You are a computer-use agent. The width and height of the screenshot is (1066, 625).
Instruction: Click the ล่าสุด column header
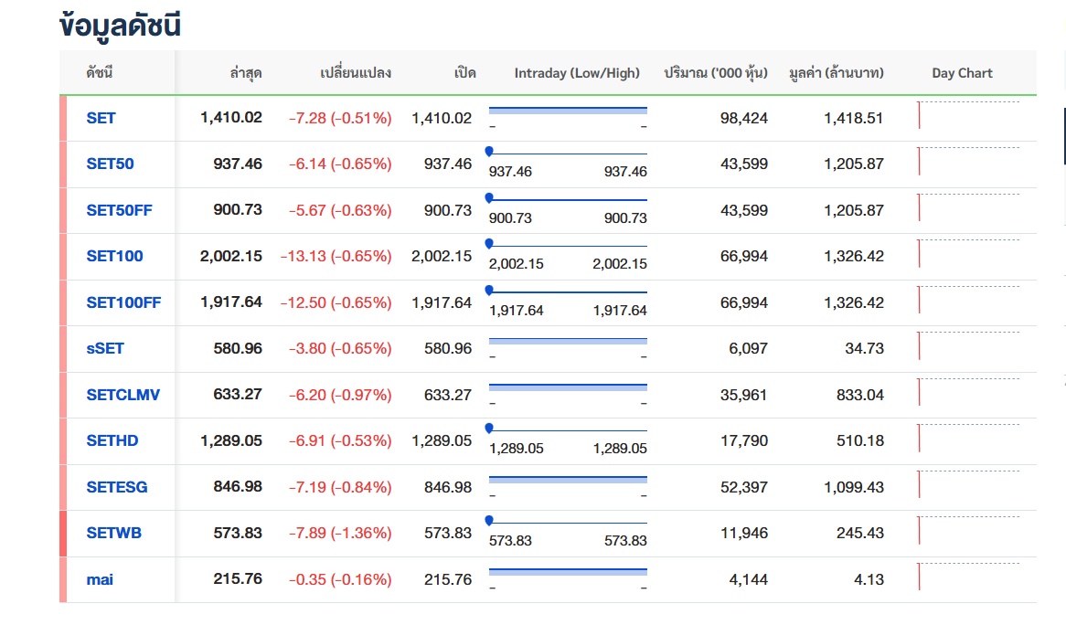(246, 73)
